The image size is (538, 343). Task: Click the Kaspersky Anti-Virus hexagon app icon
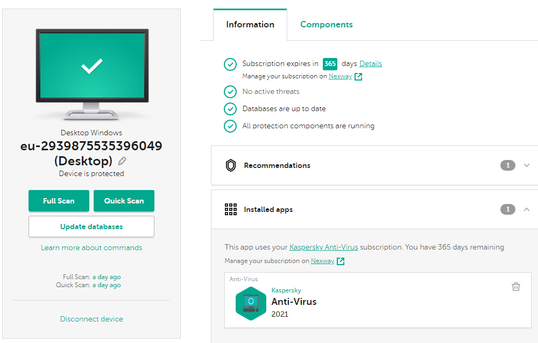click(251, 303)
